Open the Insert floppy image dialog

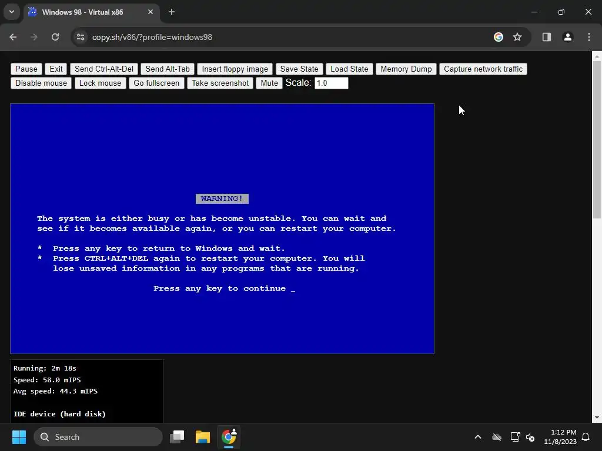coord(235,69)
